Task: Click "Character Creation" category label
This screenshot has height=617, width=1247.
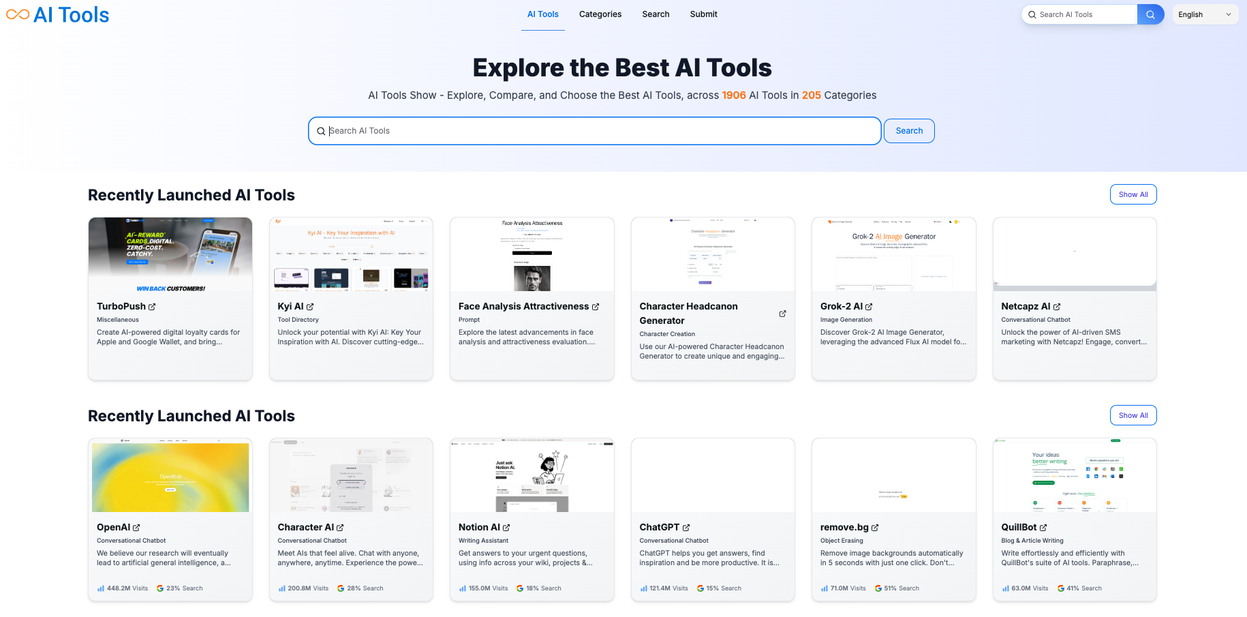Action: pos(667,334)
